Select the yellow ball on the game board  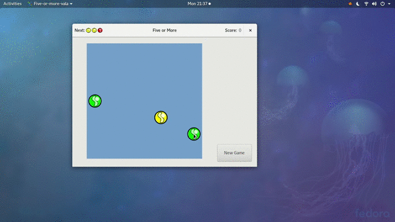160,117
